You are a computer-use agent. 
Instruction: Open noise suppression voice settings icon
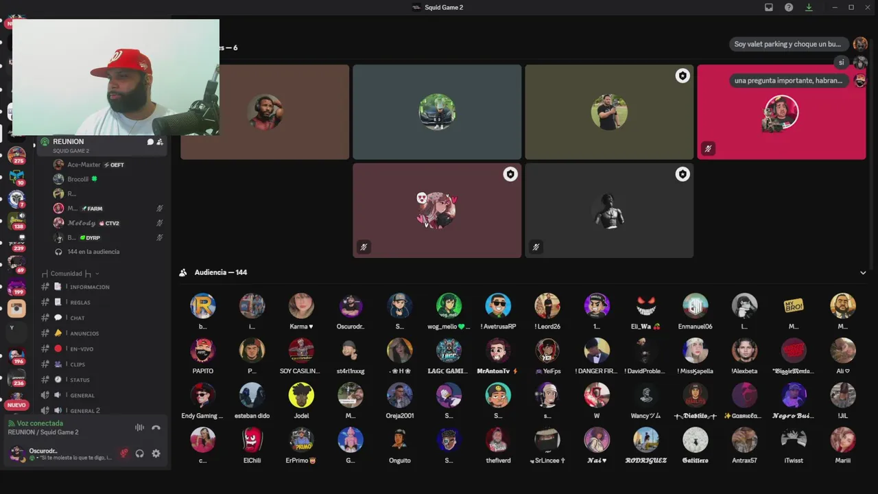[139, 427]
